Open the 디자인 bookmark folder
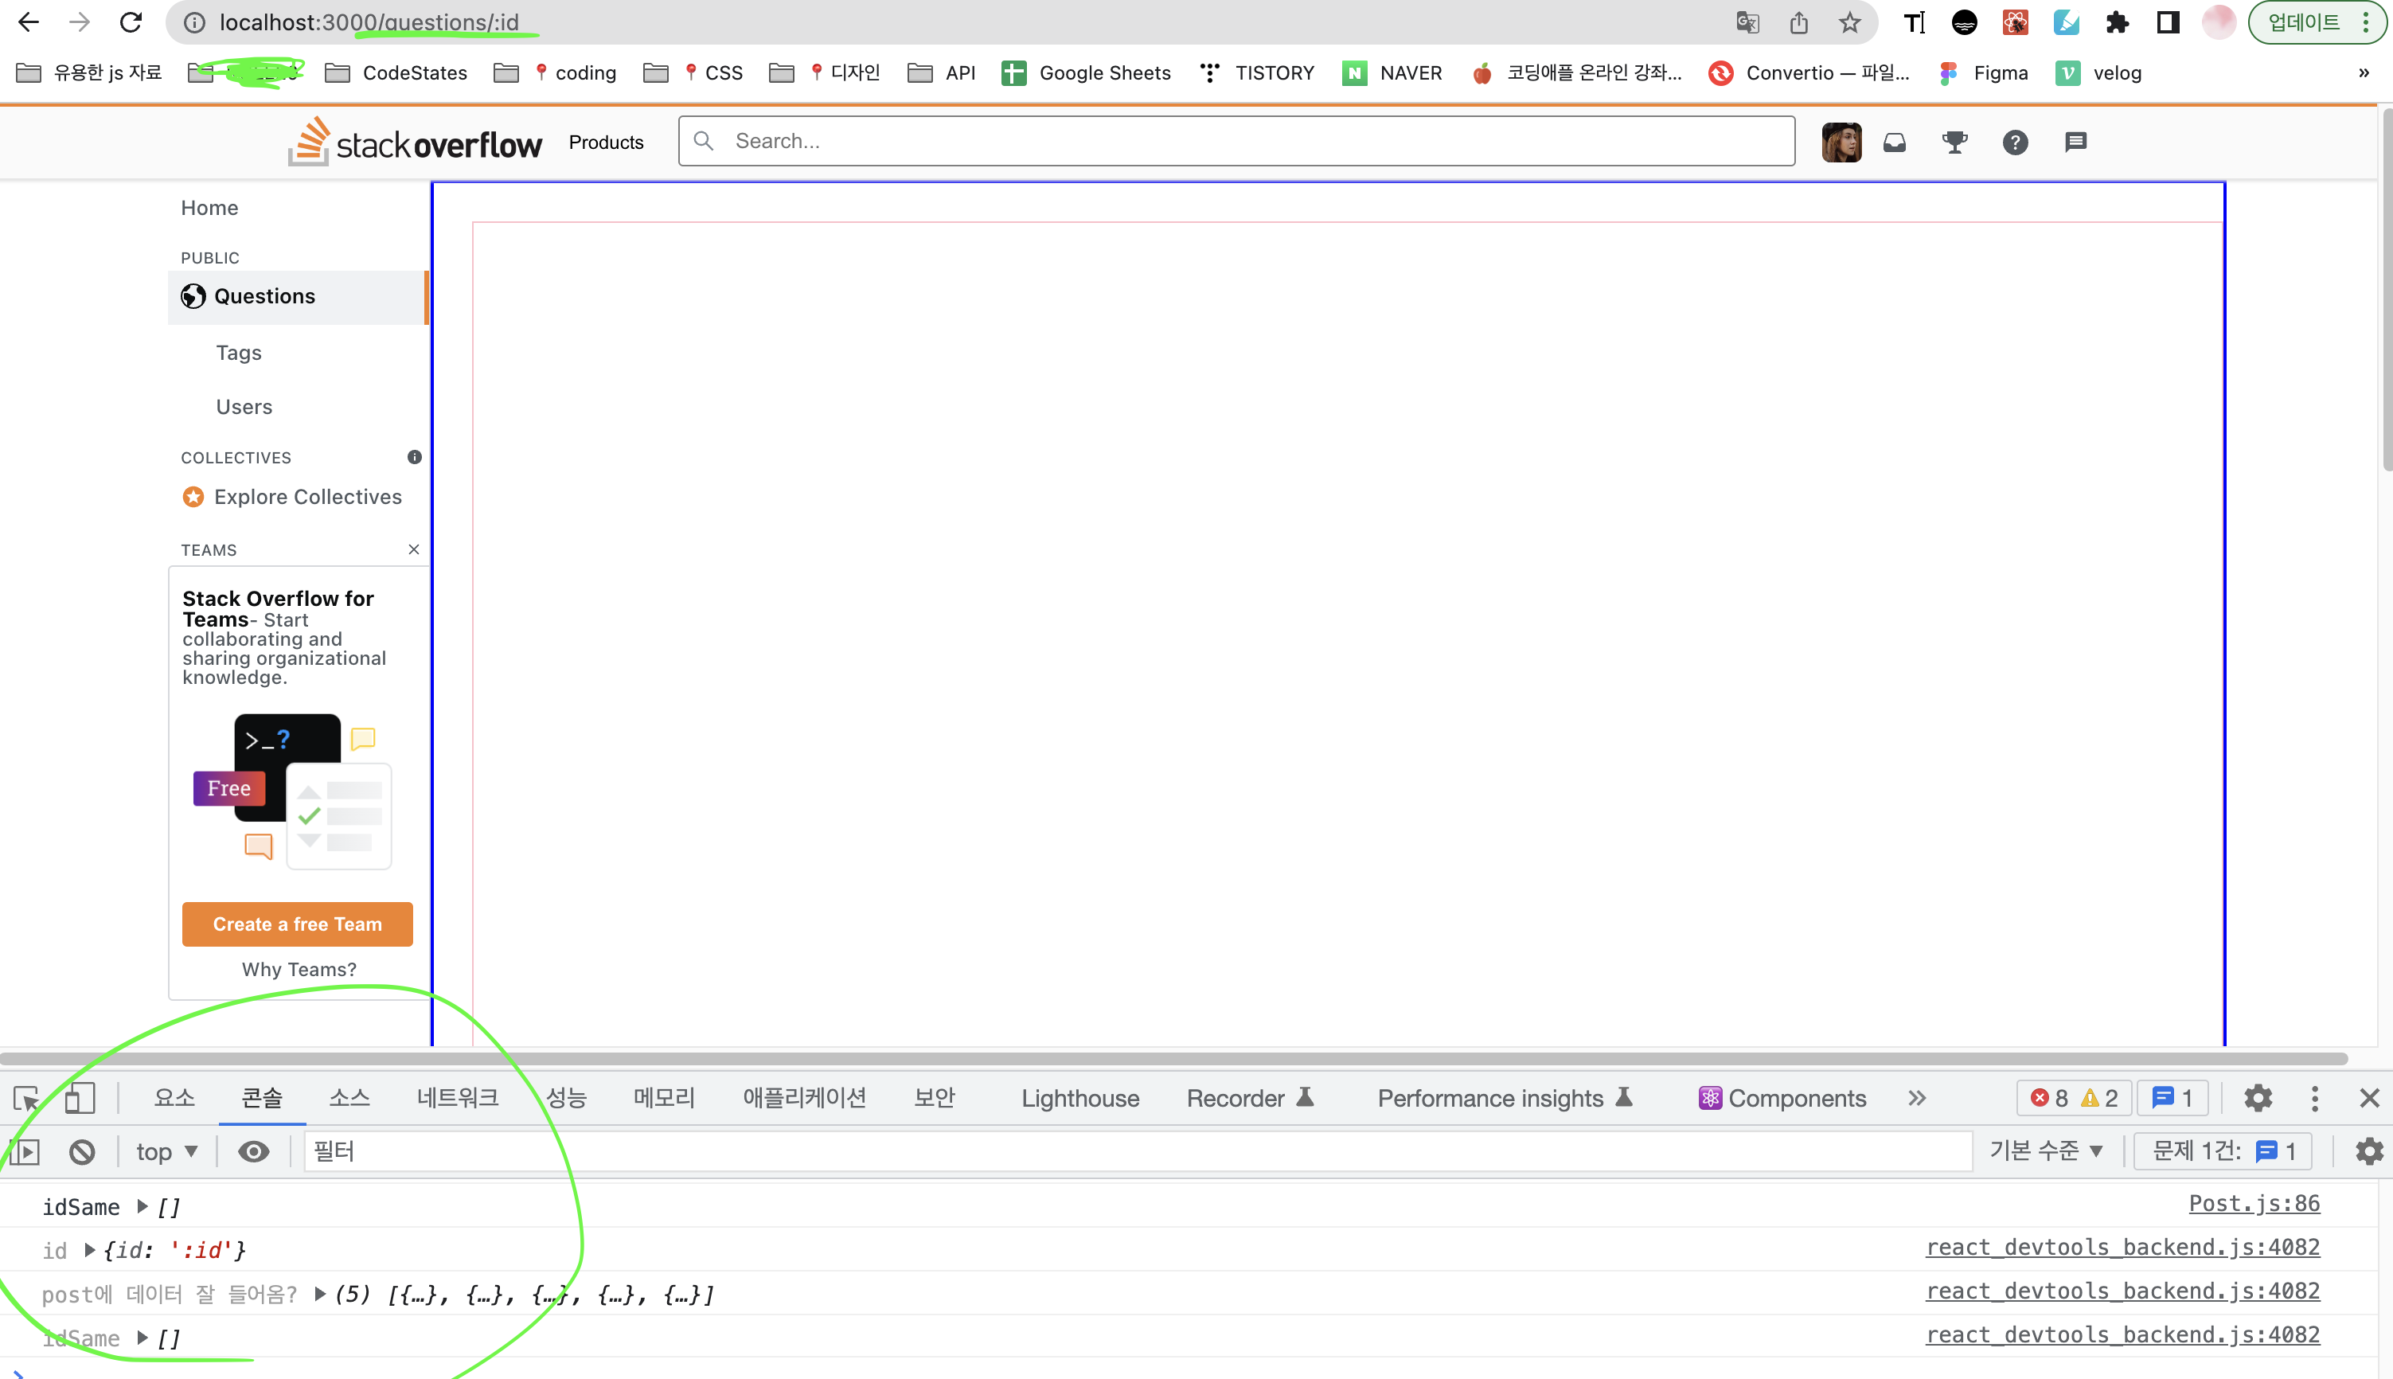The height and width of the screenshot is (1379, 2393). click(824, 73)
